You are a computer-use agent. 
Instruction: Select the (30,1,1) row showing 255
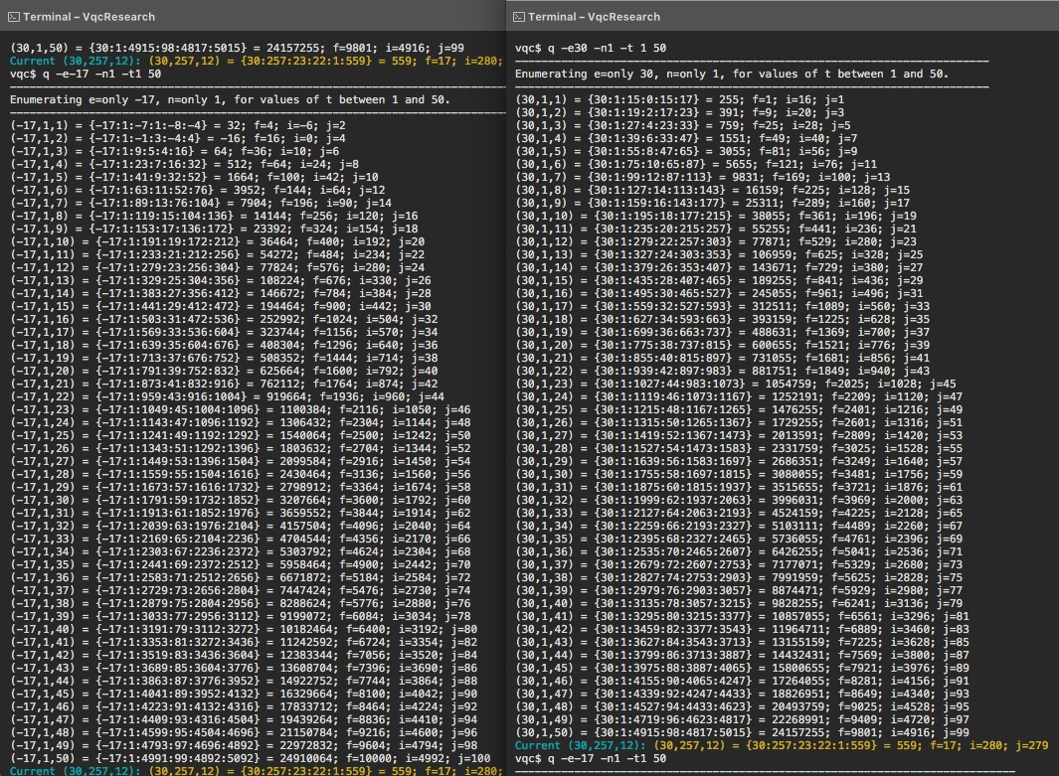pyautogui.click(x=679, y=99)
